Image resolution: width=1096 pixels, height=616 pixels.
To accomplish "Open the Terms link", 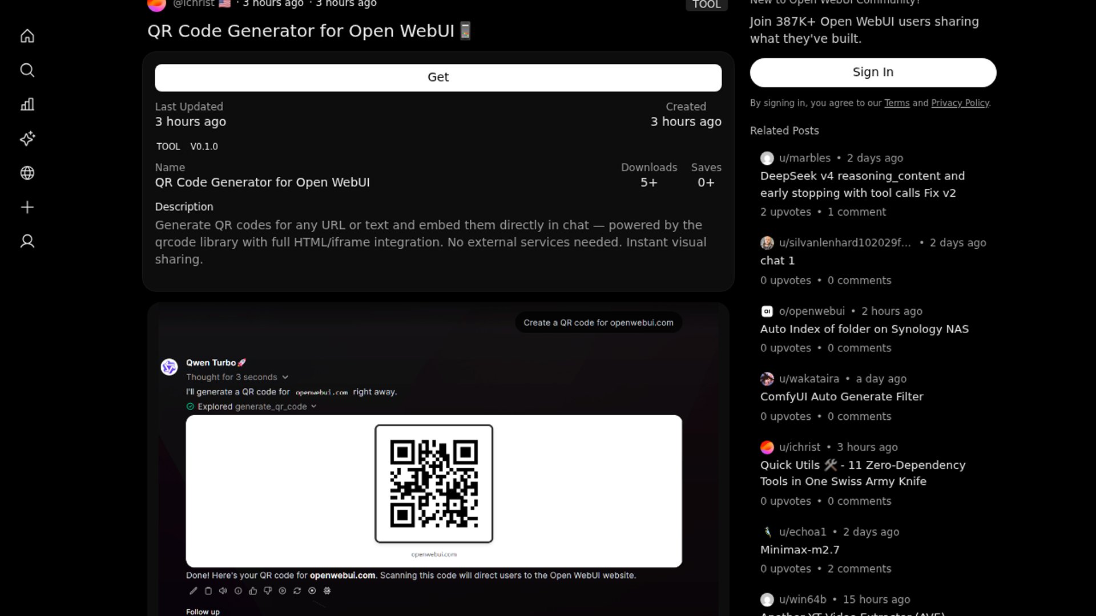I will click(896, 103).
